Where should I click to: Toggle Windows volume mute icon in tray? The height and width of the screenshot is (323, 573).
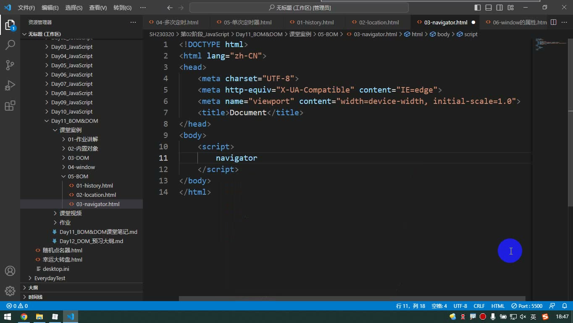pyautogui.click(x=523, y=317)
